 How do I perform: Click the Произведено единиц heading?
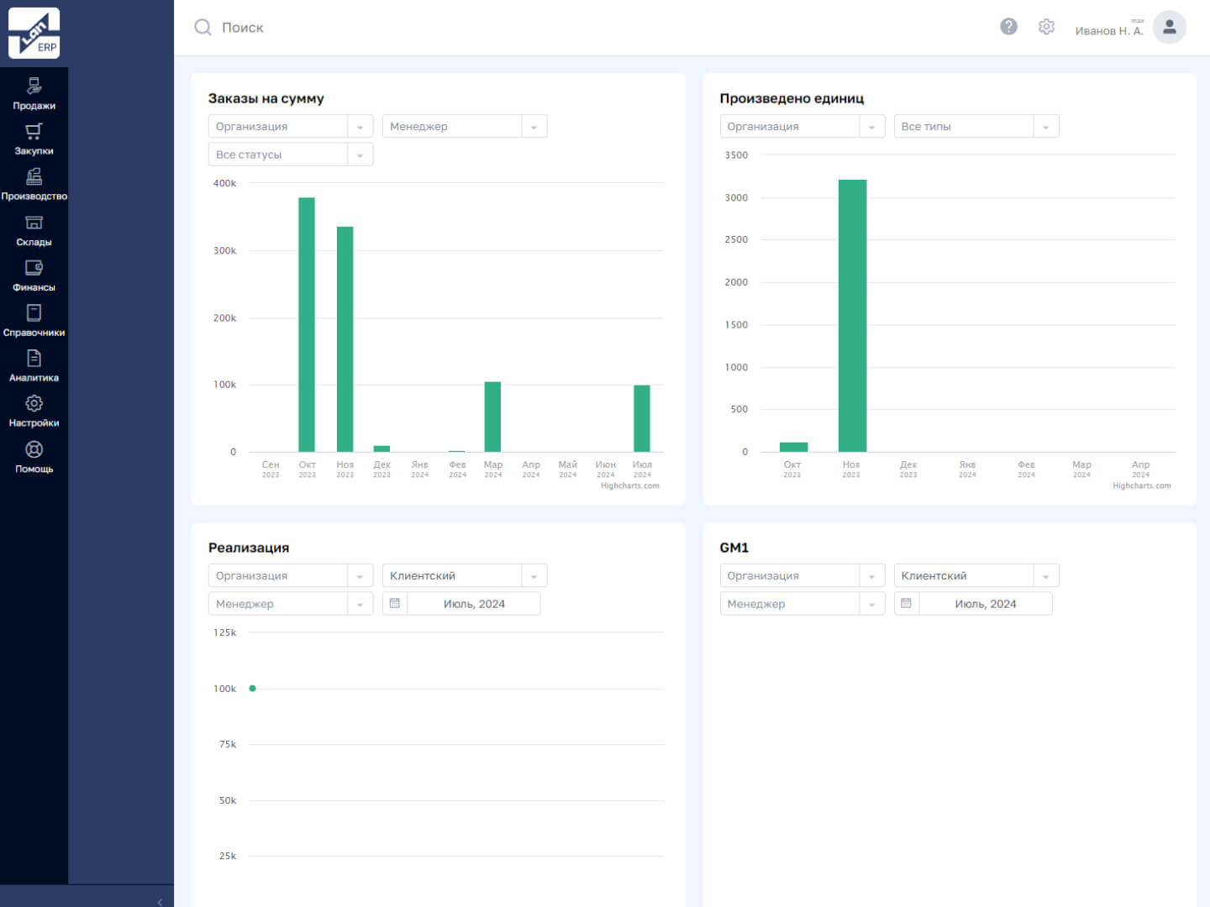point(792,98)
